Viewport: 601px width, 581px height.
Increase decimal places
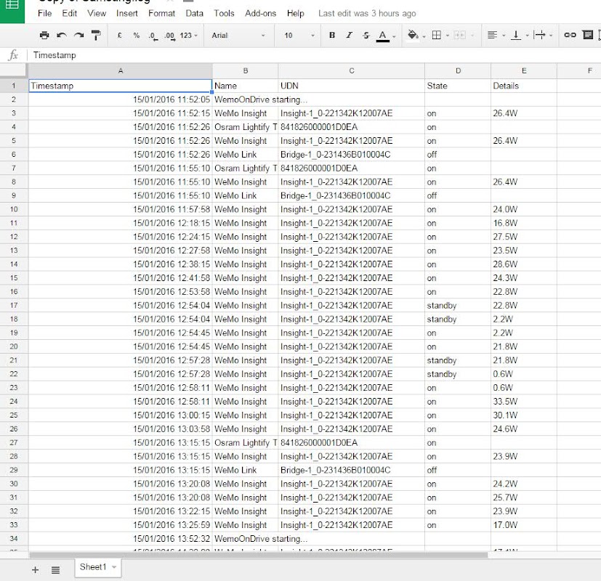click(170, 36)
